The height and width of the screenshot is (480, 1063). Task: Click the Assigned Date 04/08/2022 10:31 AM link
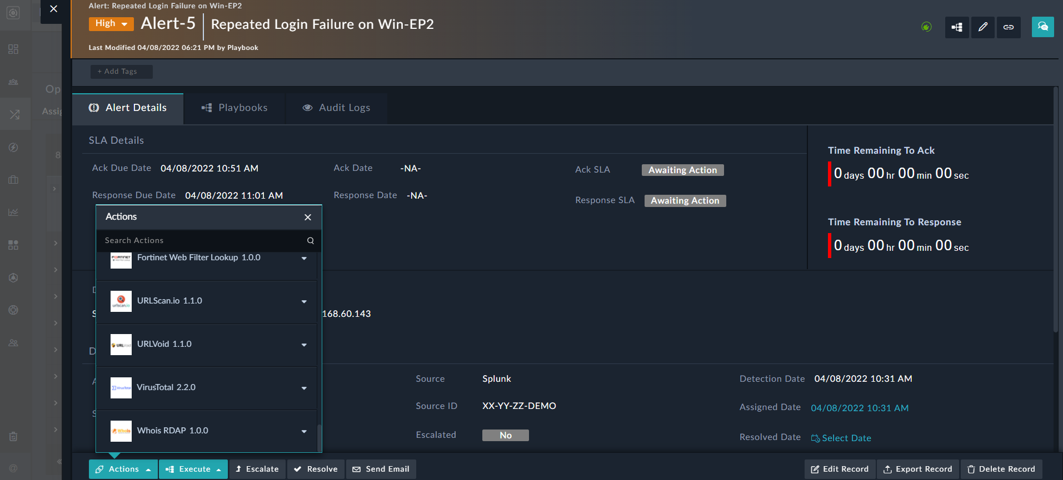pos(860,408)
